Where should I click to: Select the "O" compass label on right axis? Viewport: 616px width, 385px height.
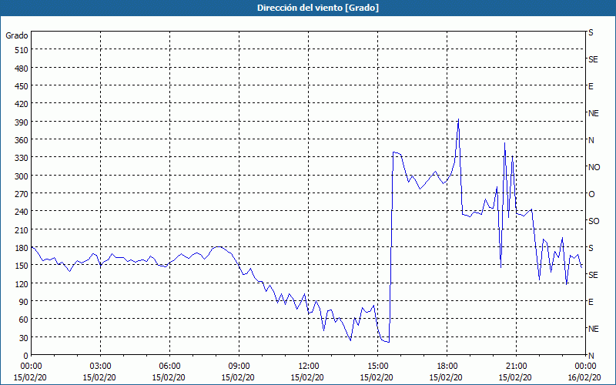tap(591, 194)
